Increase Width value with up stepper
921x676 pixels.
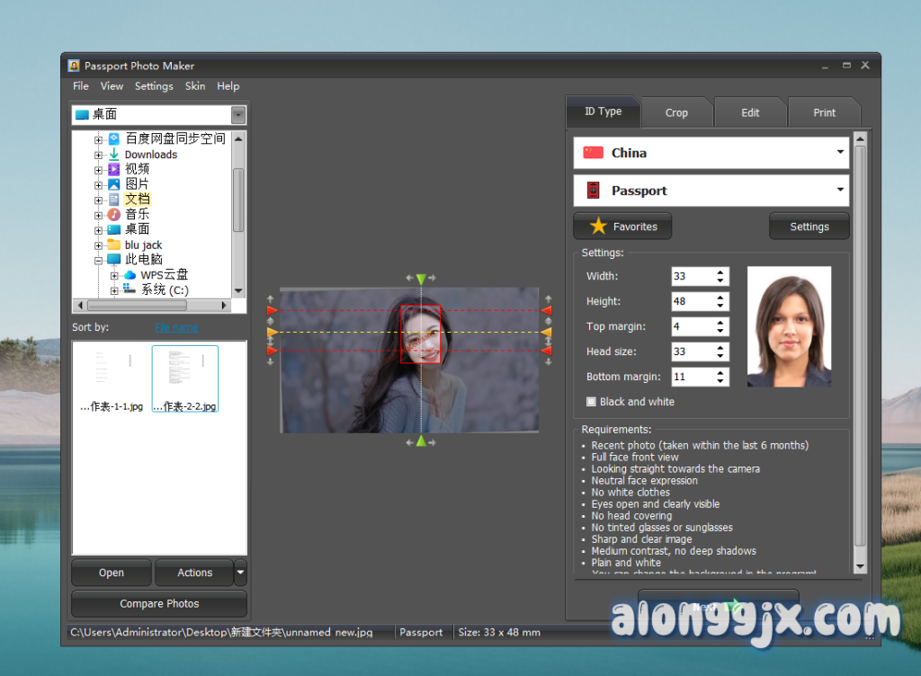[x=720, y=272]
